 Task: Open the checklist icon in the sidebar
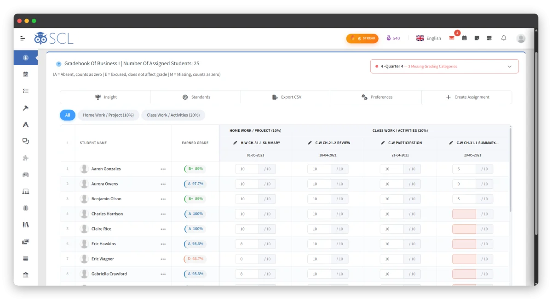[26, 91]
